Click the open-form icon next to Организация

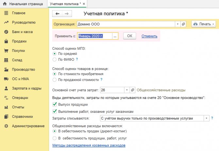point(183,24)
